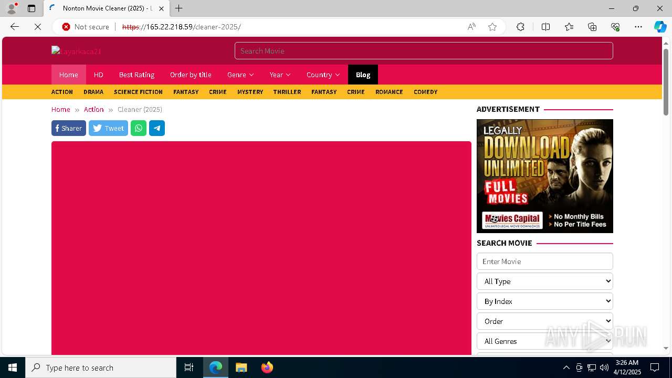The image size is (672, 378).
Task: Expand the Year dropdown menu
Action: [280, 75]
